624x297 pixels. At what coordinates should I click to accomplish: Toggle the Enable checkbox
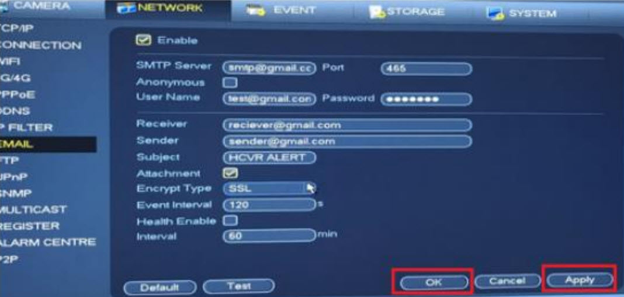tap(144, 40)
